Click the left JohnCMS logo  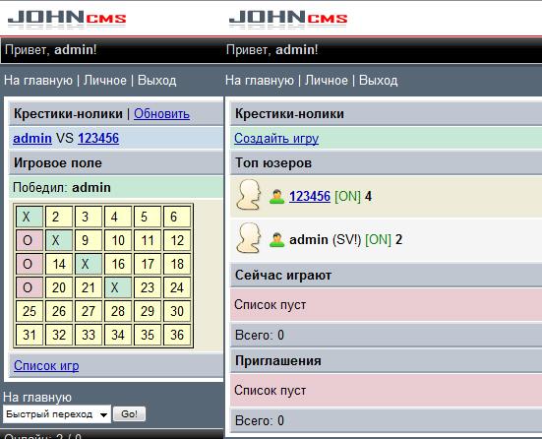67,19
